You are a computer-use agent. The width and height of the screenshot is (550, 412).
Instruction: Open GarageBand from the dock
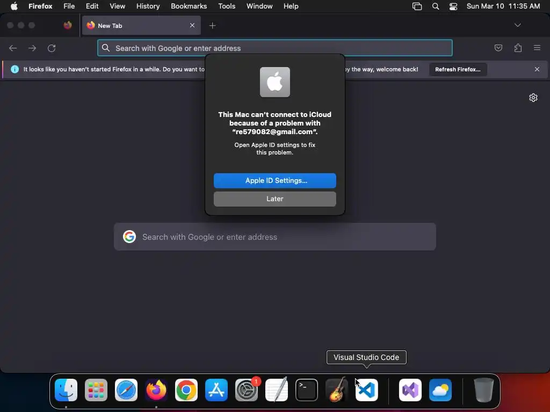[337, 390]
